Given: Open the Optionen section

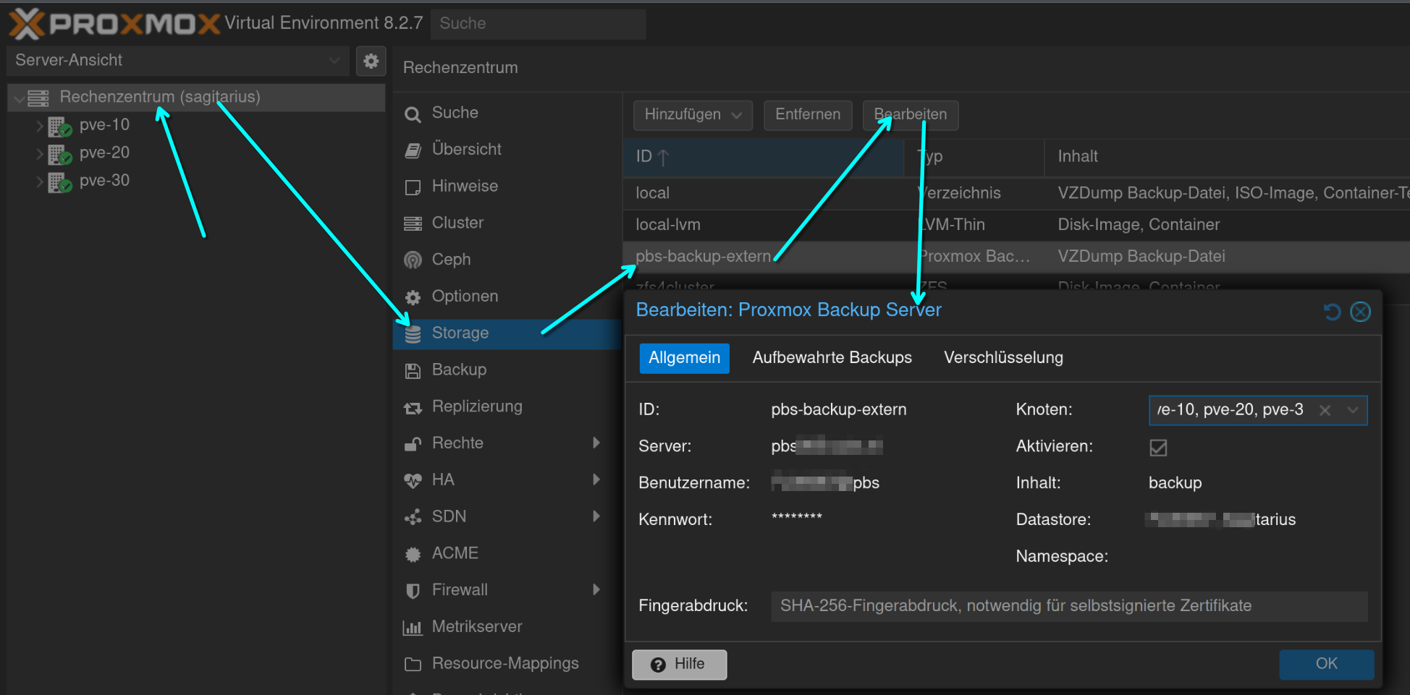Looking at the screenshot, I should [x=465, y=297].
